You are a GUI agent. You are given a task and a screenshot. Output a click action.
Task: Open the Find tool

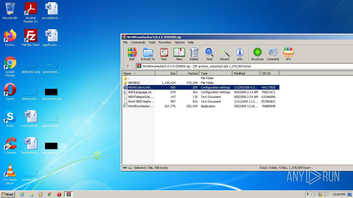[209, 54]
